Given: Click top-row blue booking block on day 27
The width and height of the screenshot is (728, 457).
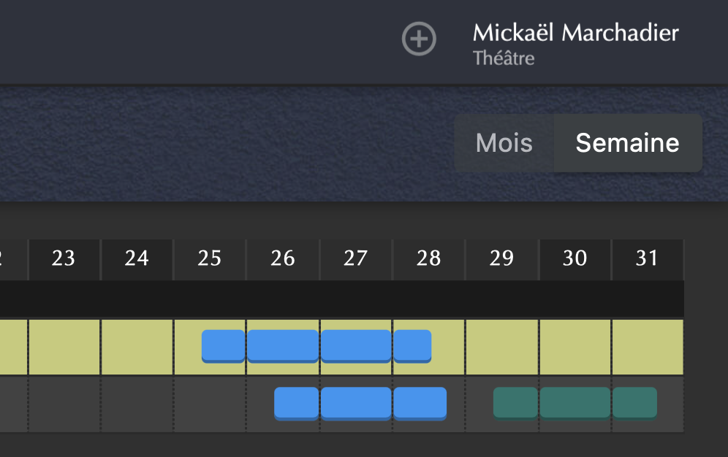Looking at the screenshot, I should (x=356, y=345).
